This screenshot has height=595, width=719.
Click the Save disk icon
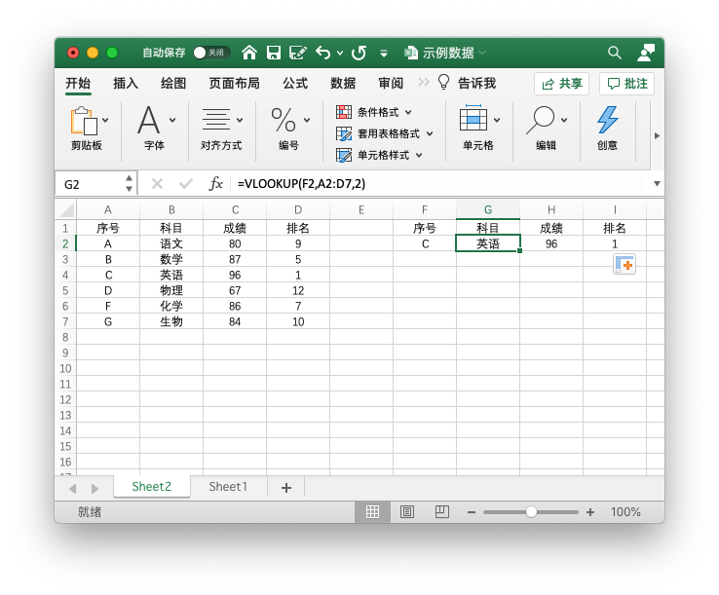point(274,53)
